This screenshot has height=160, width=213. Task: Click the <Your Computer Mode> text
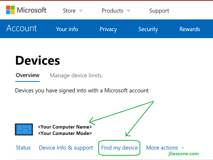65,133
